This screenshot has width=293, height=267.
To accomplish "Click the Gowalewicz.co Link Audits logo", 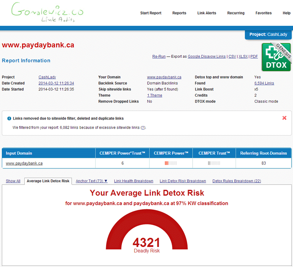I will [47, 12].
